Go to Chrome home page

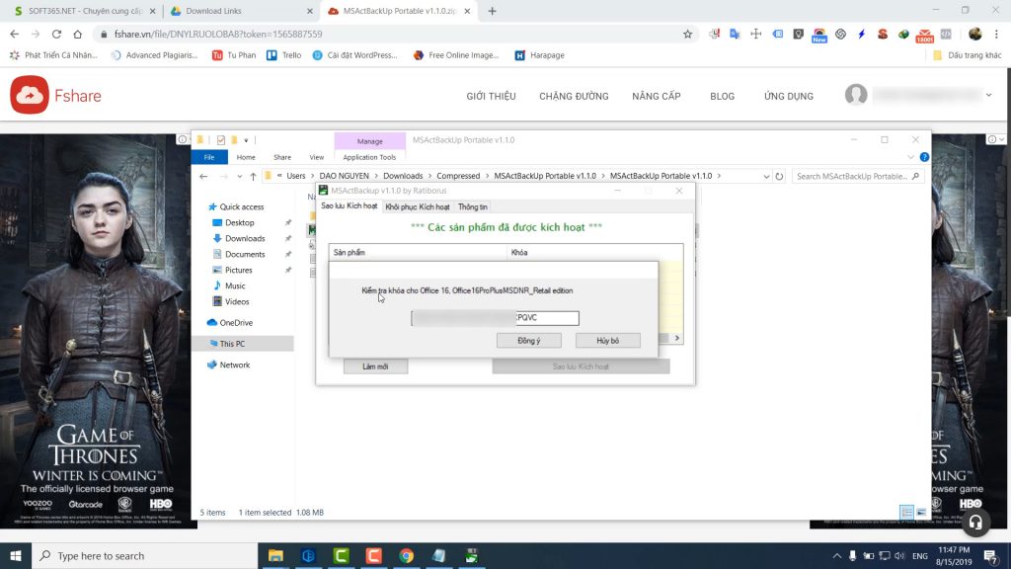click(77, 35)
